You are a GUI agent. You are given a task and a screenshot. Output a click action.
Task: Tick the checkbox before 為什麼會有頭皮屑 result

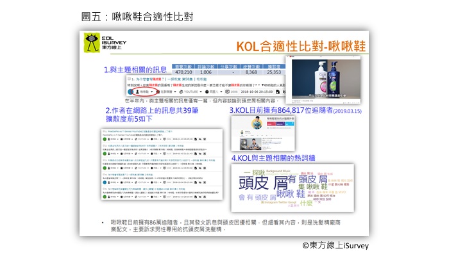point(129,79)
